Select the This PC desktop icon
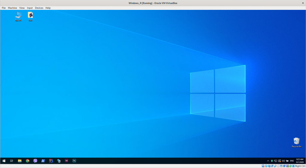The width and height of the screenshot is (306, 168). pos(18,16)
